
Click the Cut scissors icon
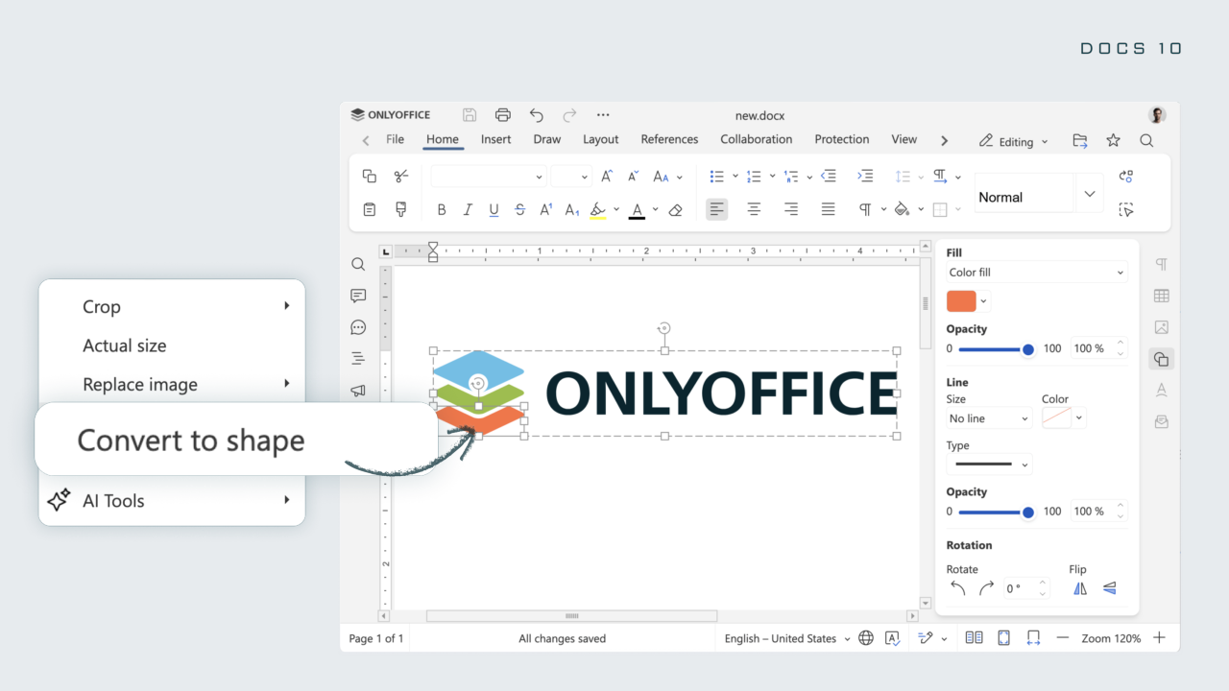401,177
